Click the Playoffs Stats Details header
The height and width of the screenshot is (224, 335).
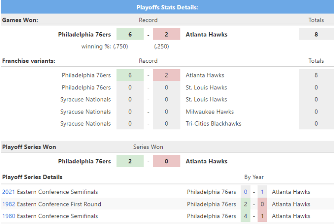pyautogui.click(x=167, y=7)
